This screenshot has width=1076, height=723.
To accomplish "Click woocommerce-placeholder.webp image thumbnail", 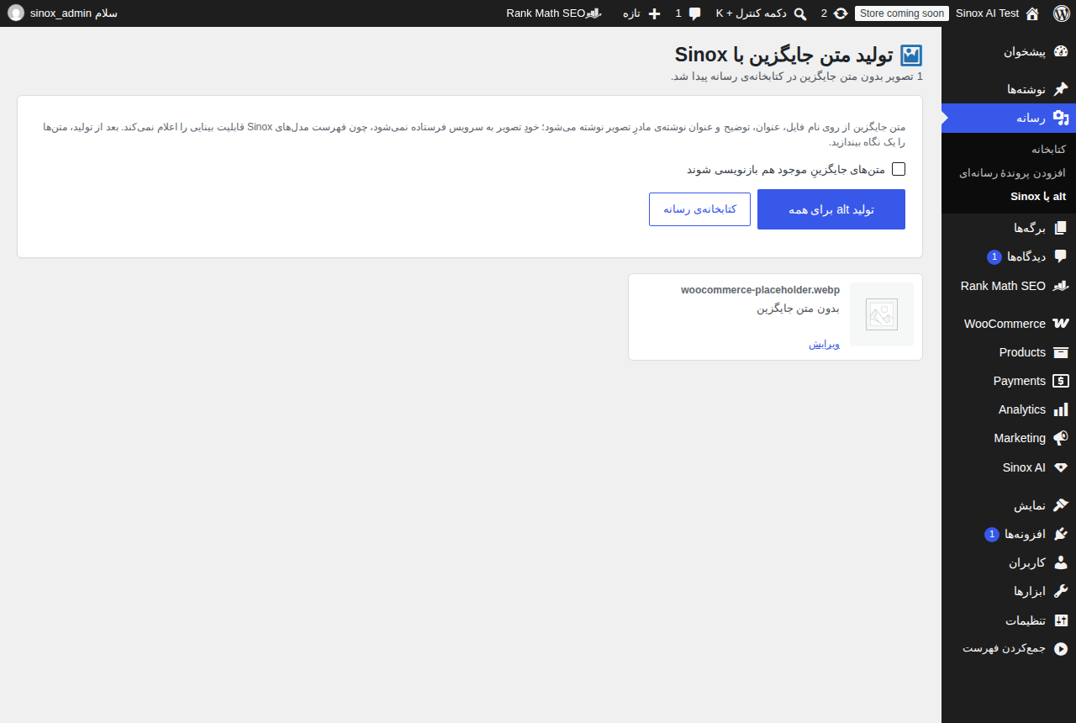I will (882, 314).
